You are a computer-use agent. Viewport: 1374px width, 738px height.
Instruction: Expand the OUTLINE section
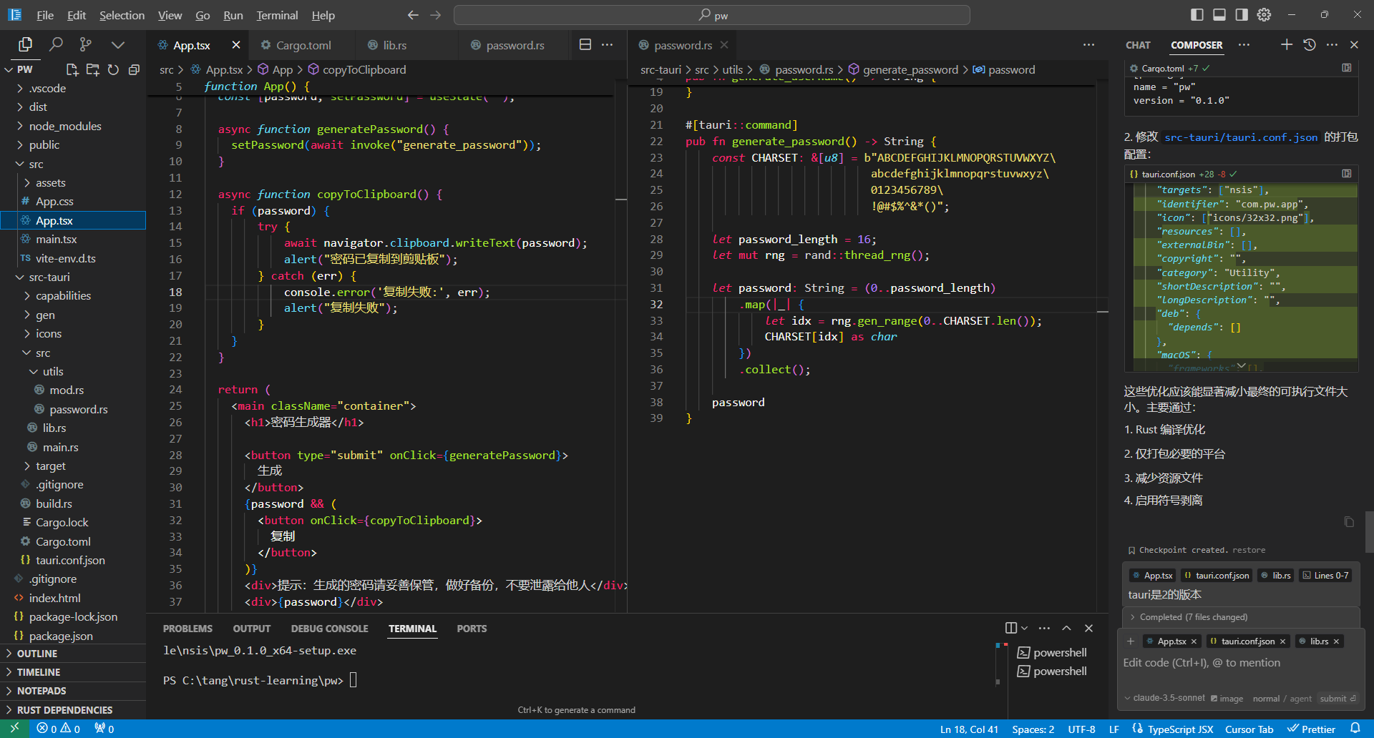pos(73,654)
